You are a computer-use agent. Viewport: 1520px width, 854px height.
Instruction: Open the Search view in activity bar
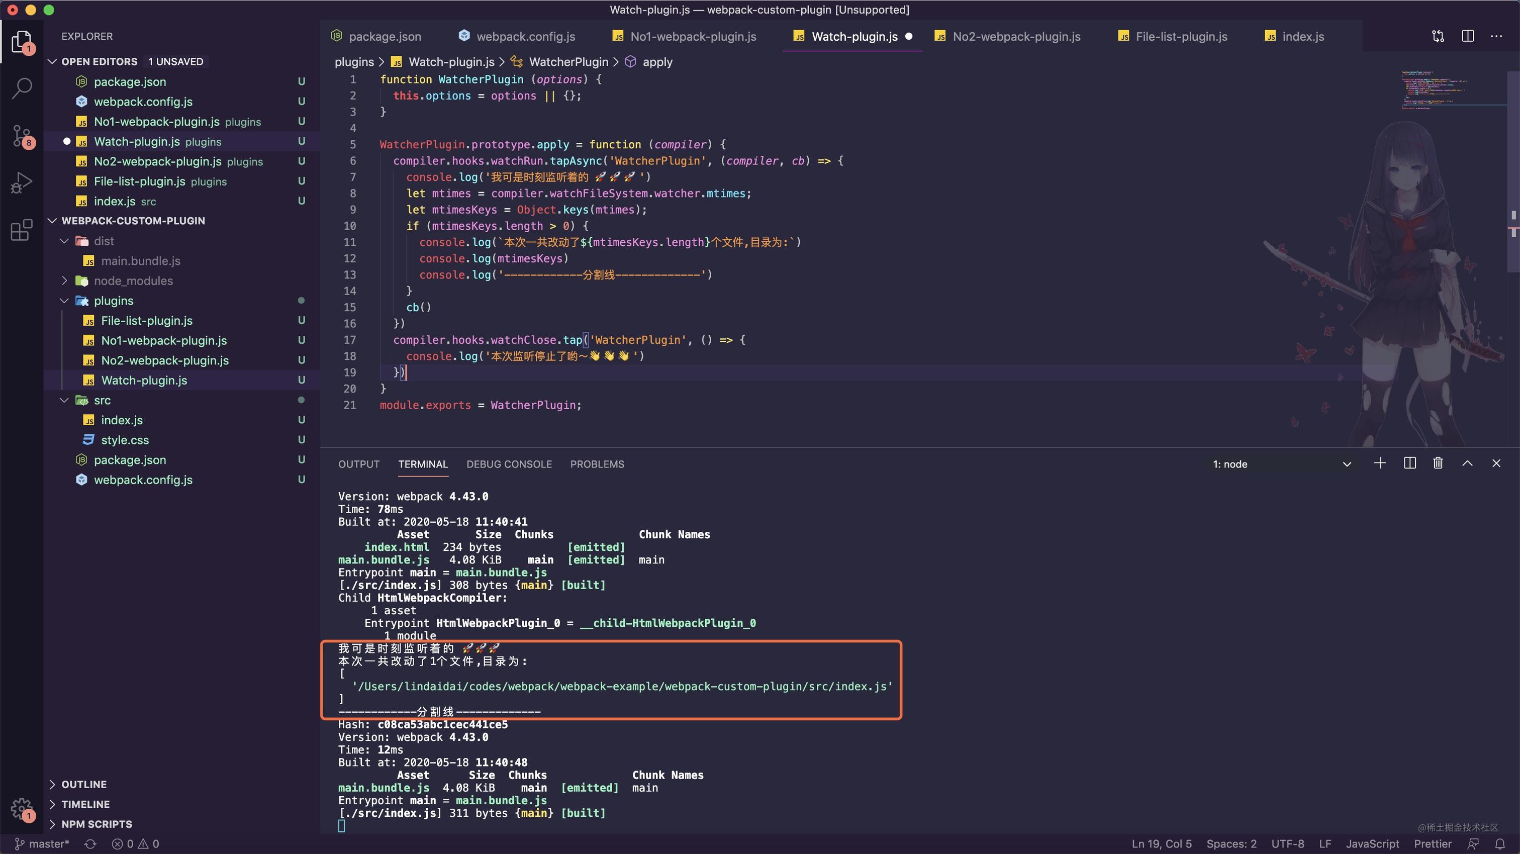(22, 88)
